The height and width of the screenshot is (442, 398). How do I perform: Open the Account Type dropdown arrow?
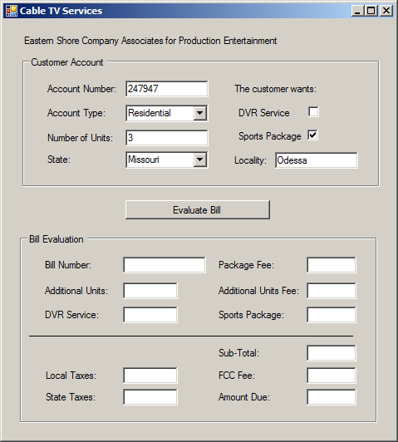200,113
